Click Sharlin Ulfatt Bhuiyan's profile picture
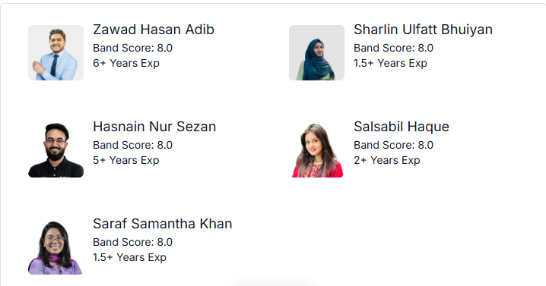Screen dimensions: 546x286 (316, 52)
